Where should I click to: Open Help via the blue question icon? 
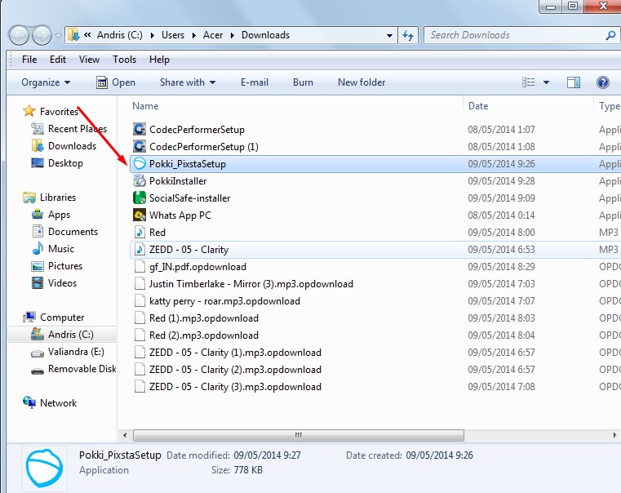(x=602, y=82)
